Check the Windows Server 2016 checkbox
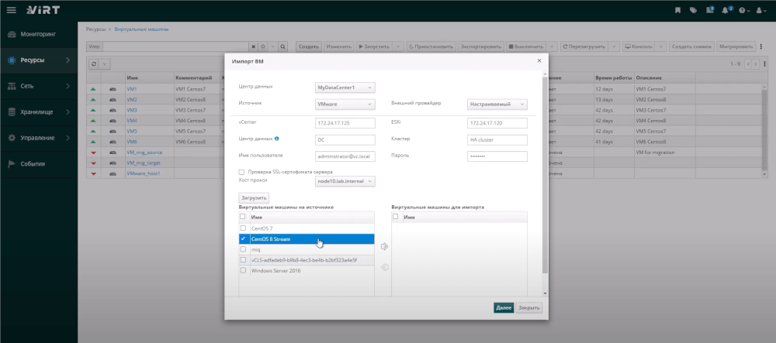Viewport: 776px width, 343px height. 244,271
